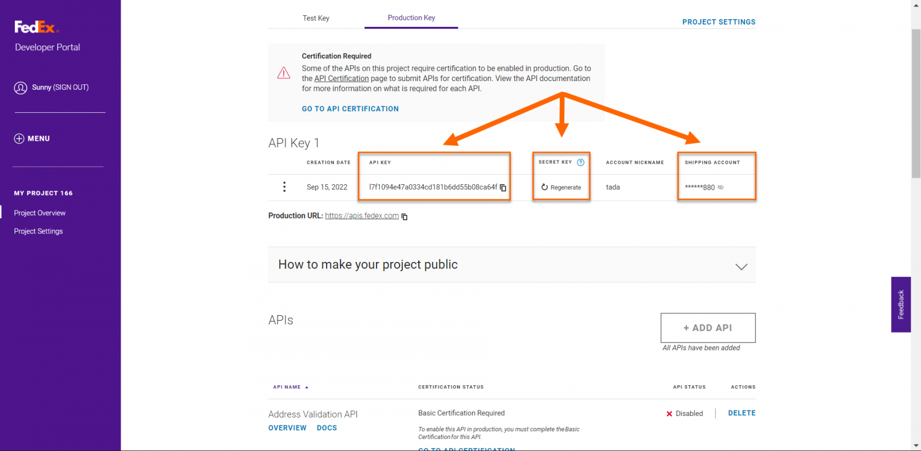Open Project Overview in the sidebar

pos(39,213)
